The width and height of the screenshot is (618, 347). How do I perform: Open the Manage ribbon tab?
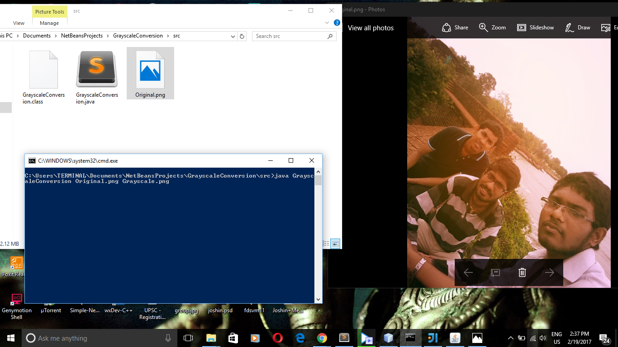tap(49, 23)
